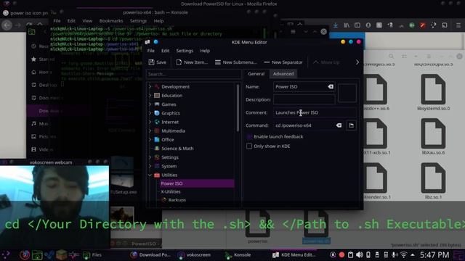Open Edit menu in KDE Menu Editor

[165, 51]
